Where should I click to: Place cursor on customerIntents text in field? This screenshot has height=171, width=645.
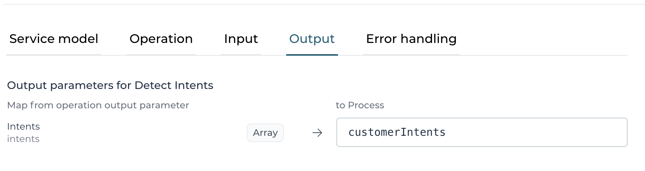(x=397, y=132)
